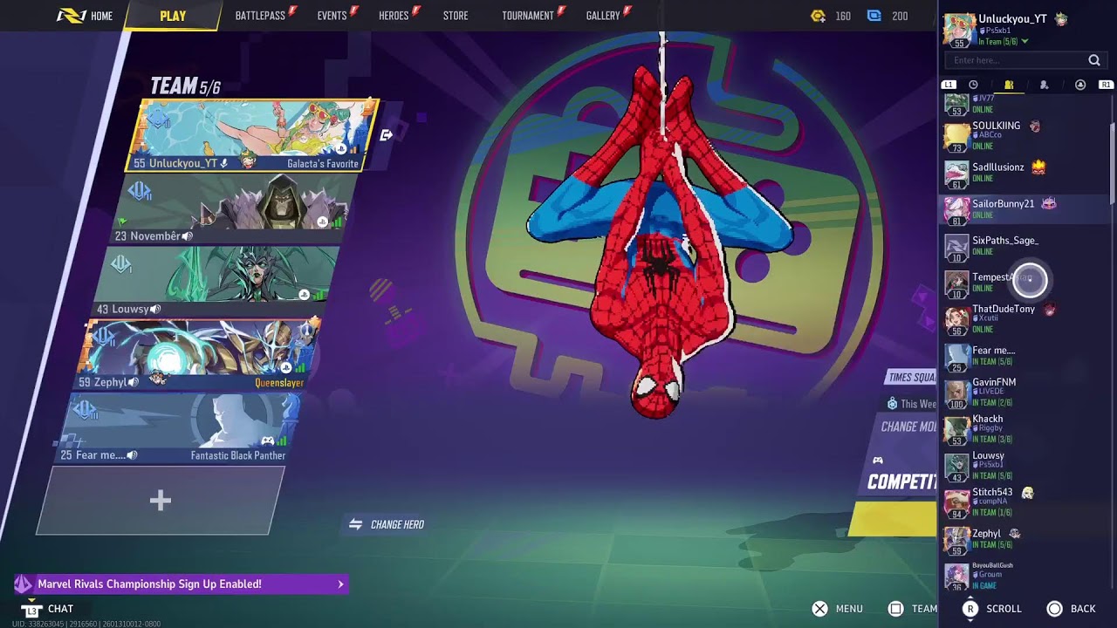Click the plus empty team slot

pos(161,501)
